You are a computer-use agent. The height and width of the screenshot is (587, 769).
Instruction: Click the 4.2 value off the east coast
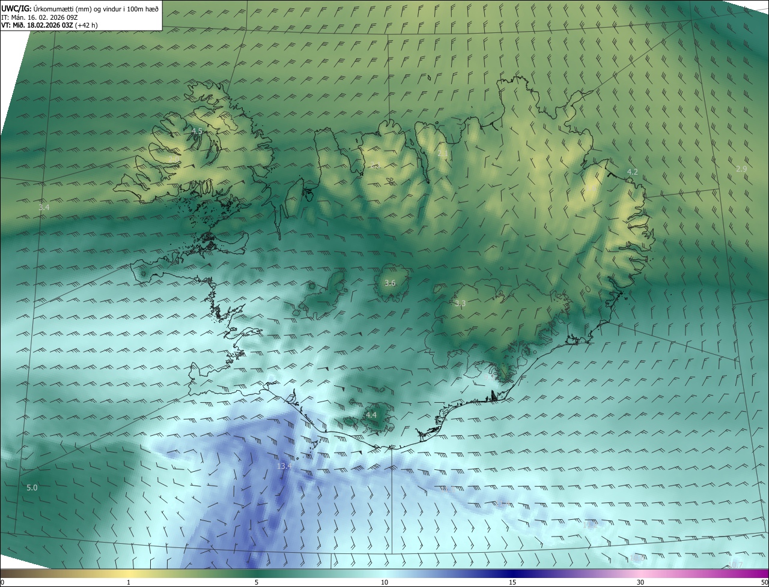pos(632,172)
